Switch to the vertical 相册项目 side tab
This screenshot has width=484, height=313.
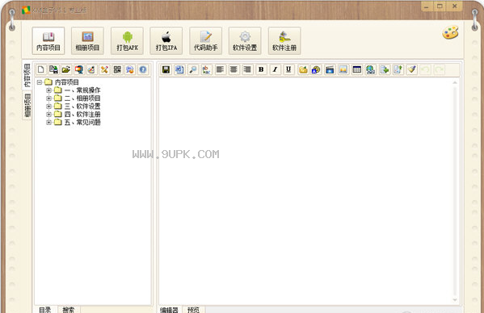click(27, 105)
